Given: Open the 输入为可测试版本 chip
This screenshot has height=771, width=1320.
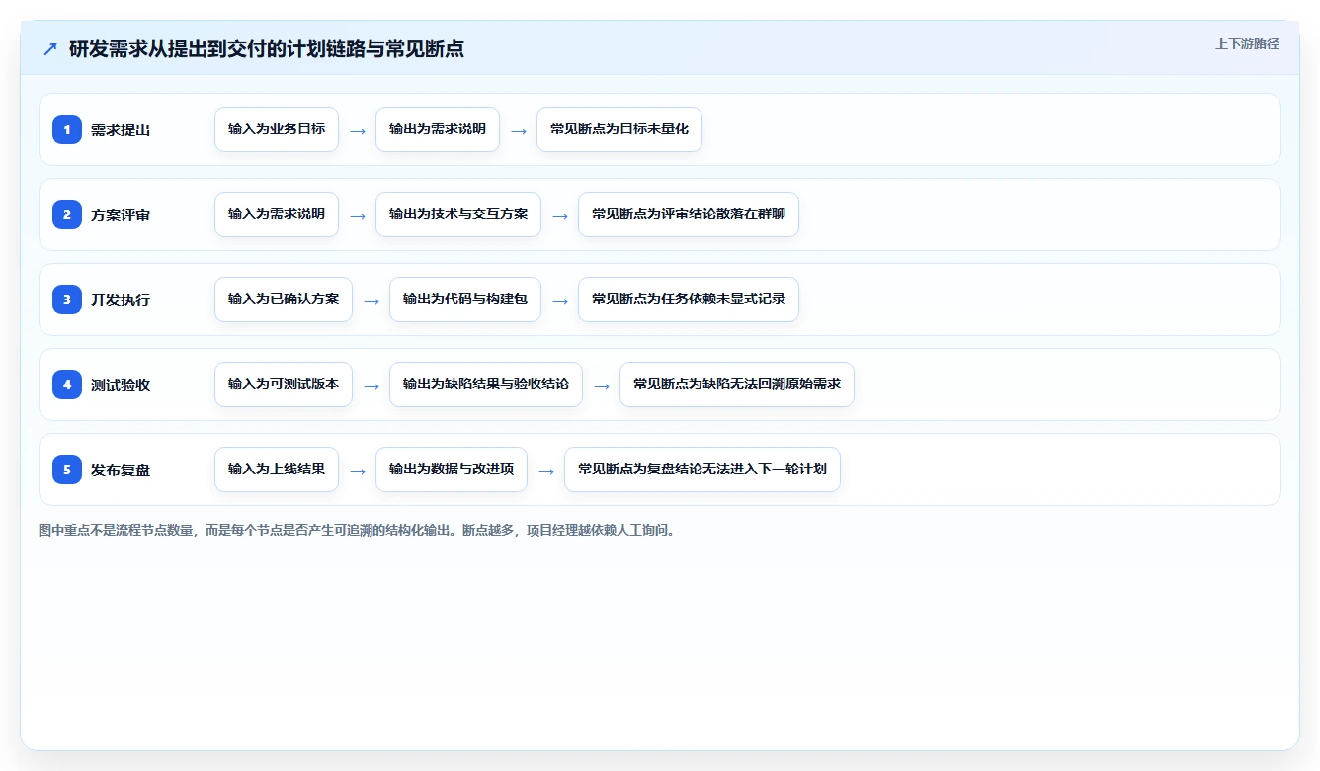Looking at the screenshot, I should click(x=284, y=385).
